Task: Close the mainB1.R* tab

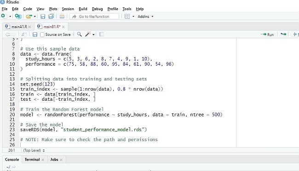Action: pyautogui.click(x=63, y=27)
